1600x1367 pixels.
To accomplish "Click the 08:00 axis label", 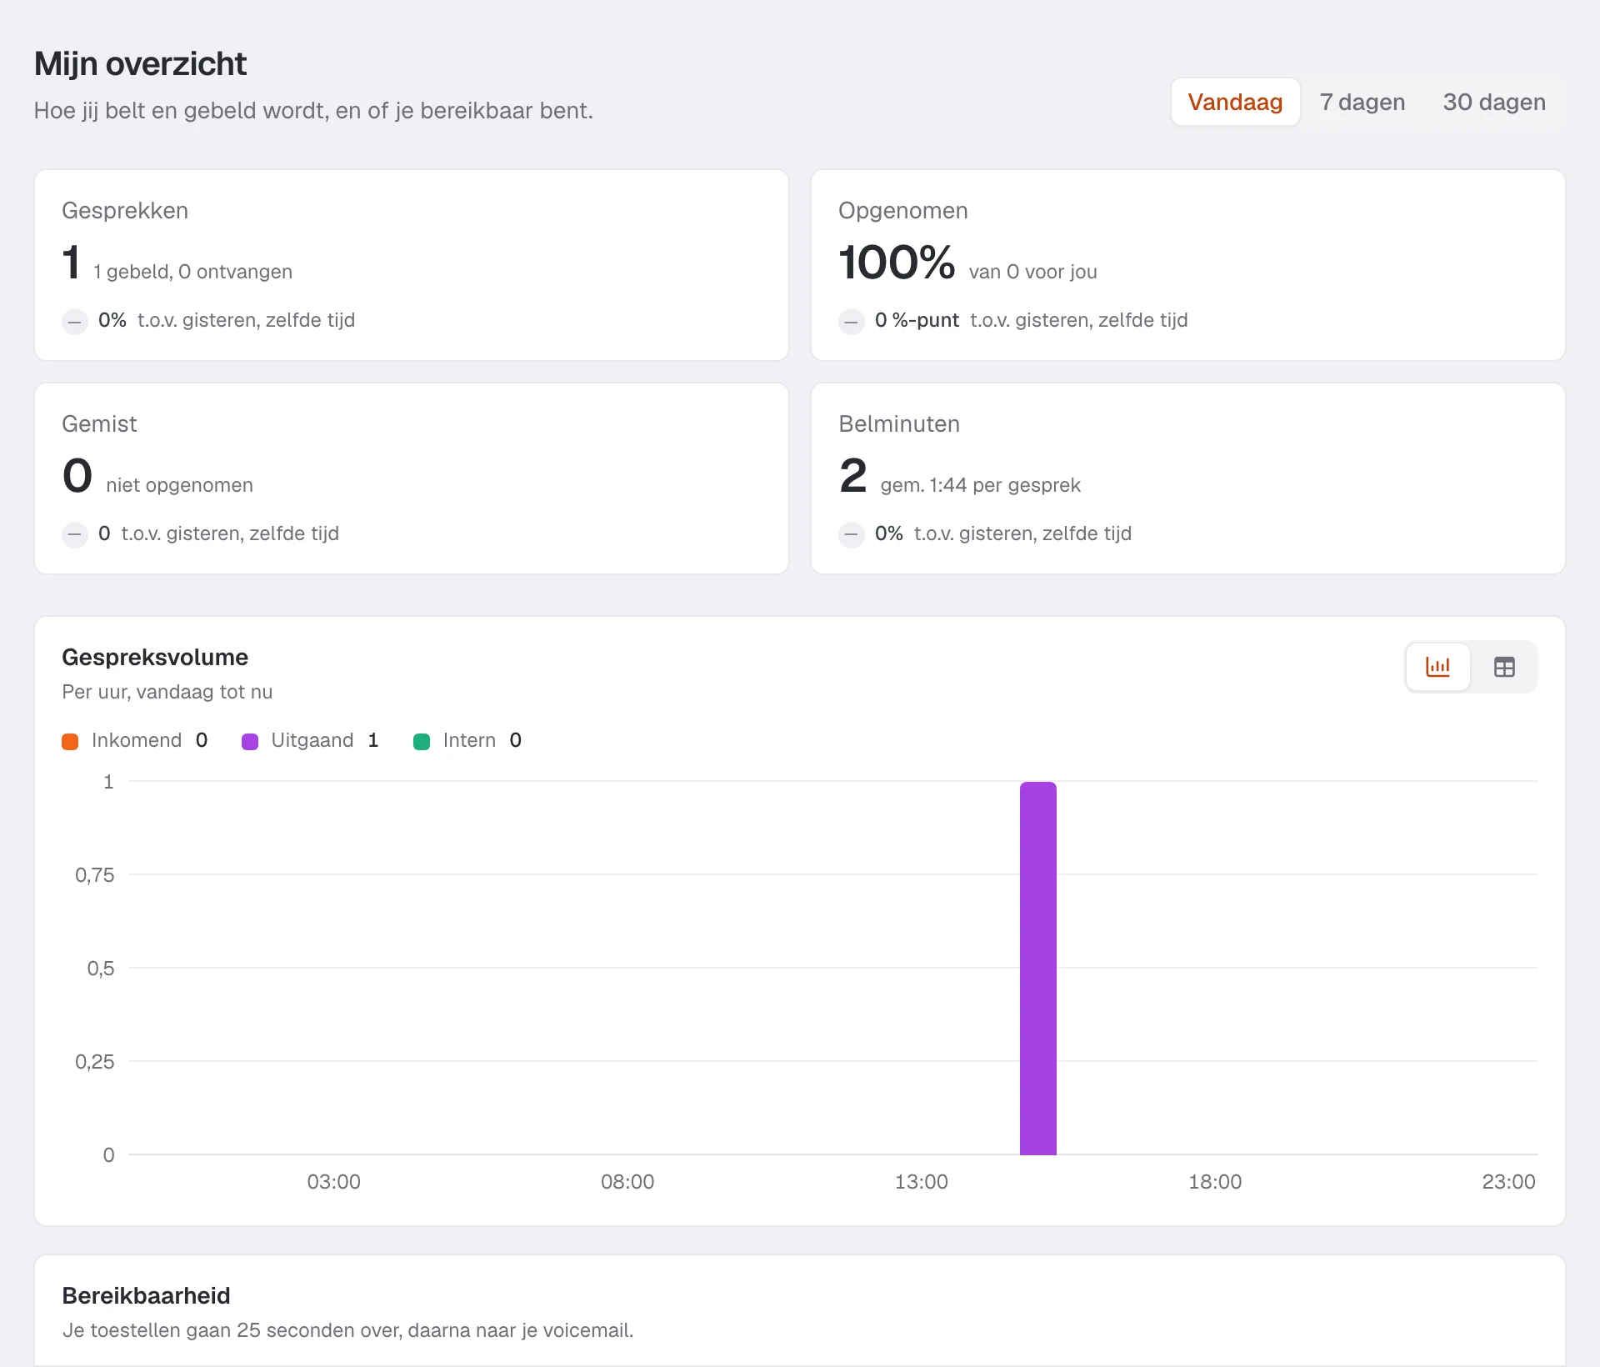I will tap(627, 1181).
